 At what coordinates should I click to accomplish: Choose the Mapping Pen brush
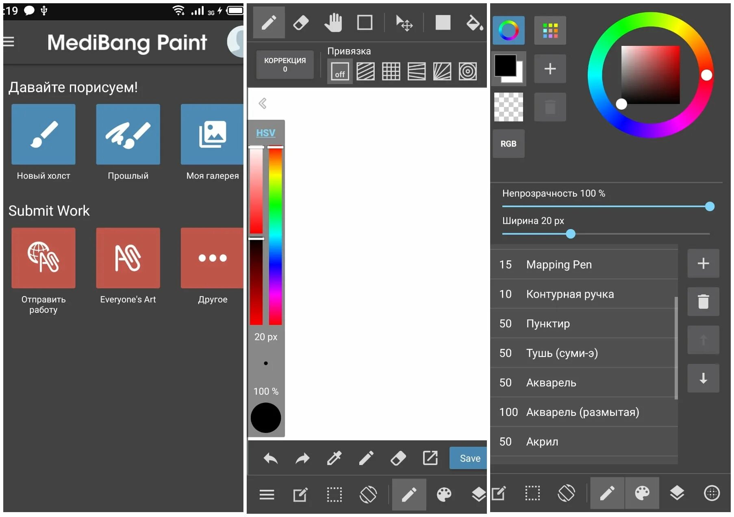pos(584,264)
